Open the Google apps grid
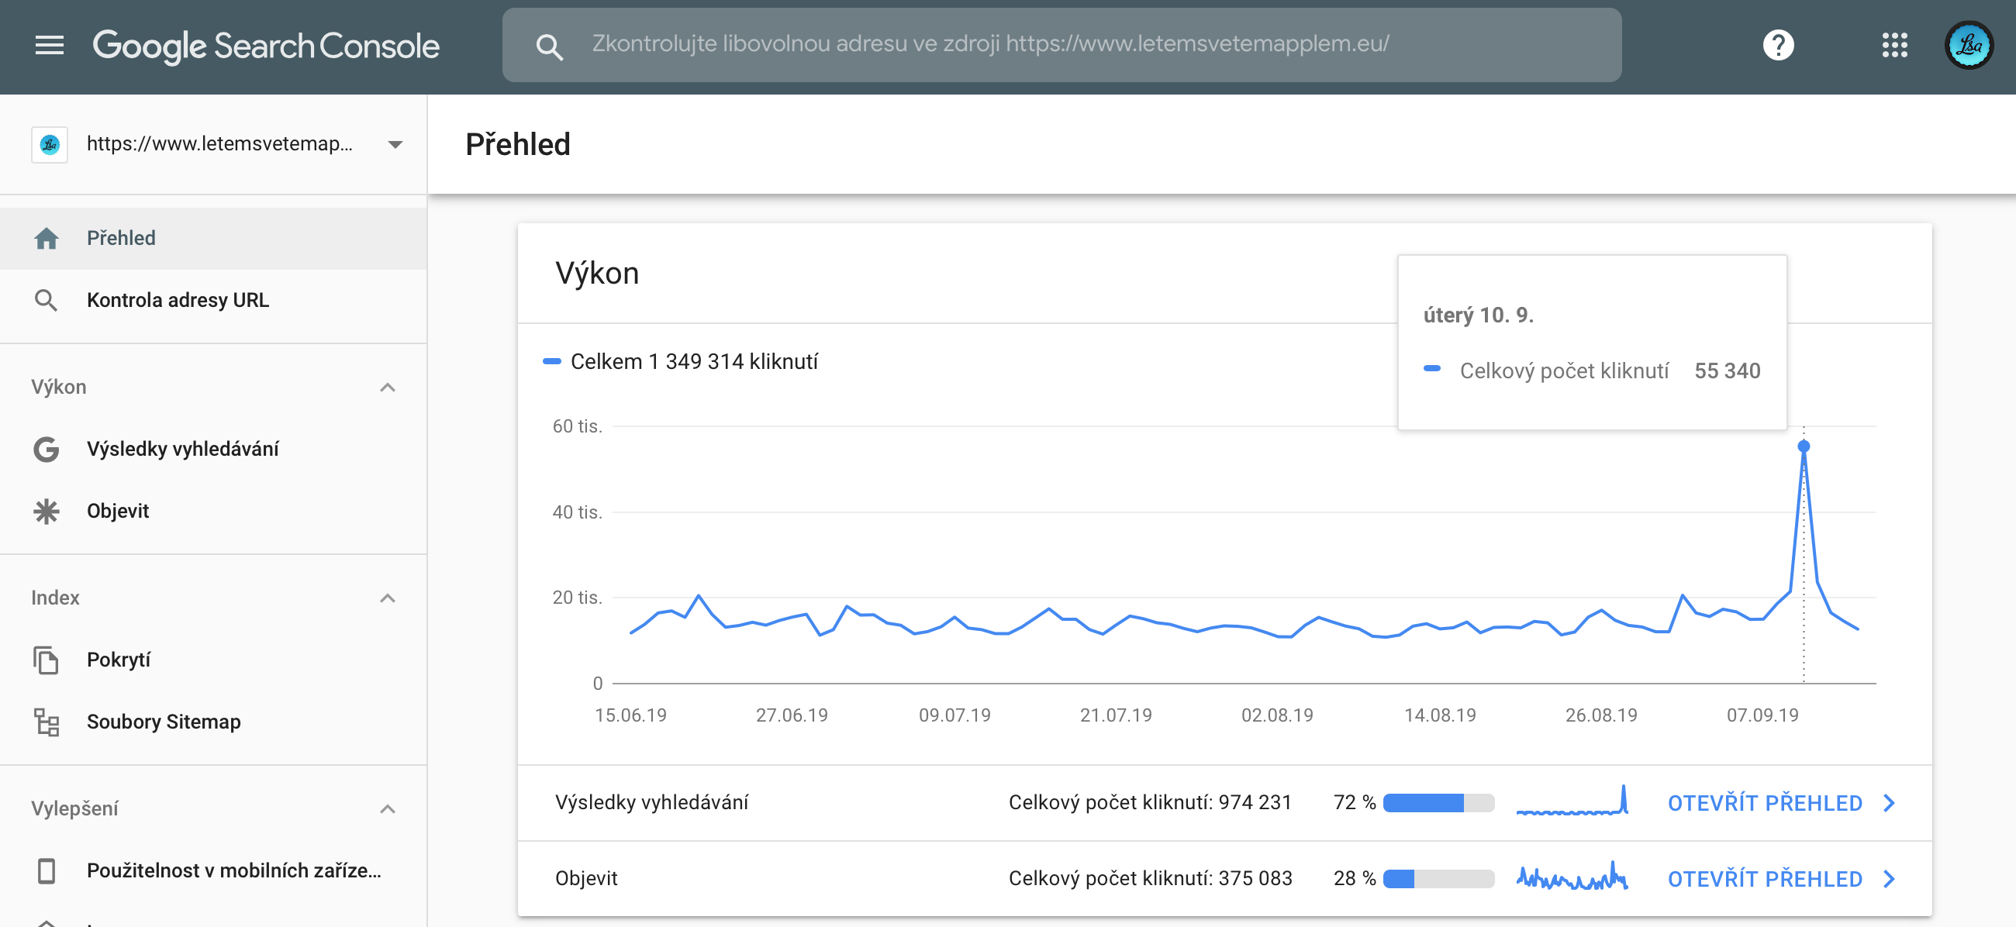Screen dimensions: 2016x927 pos(1894,46)
